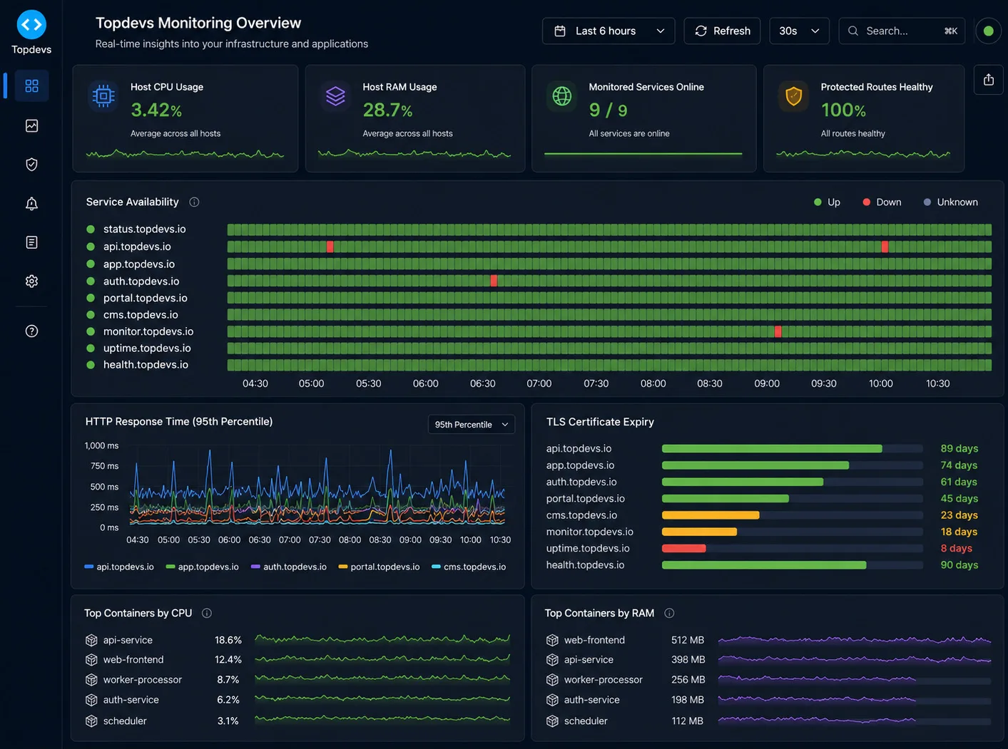This screenshot has width=1008, height=749.
Task: Open the shield security sidebar icon
Action: pyautogui.click(x=31, y=165)
